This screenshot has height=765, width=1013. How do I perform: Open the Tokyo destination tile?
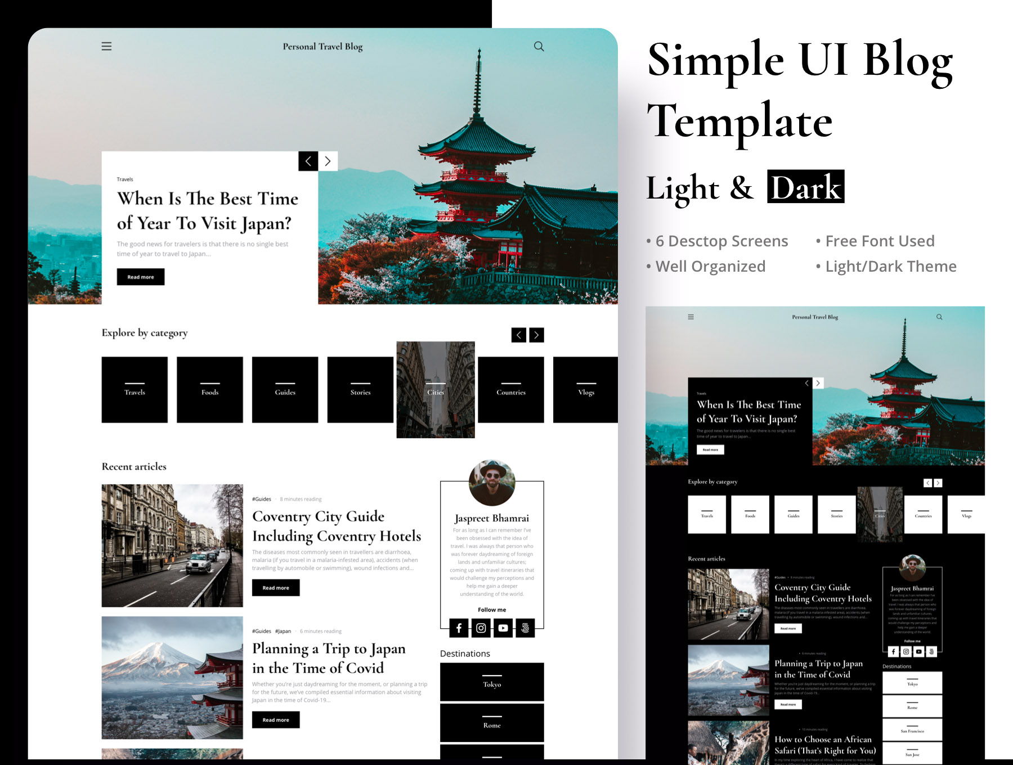point(492,682)
